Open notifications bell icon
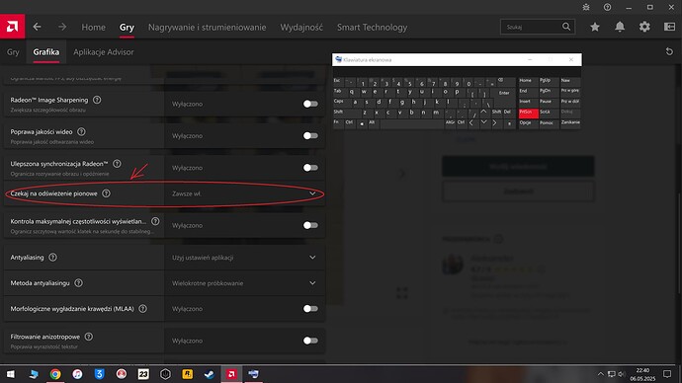682x383 pixels. click(x=620, y=27)
